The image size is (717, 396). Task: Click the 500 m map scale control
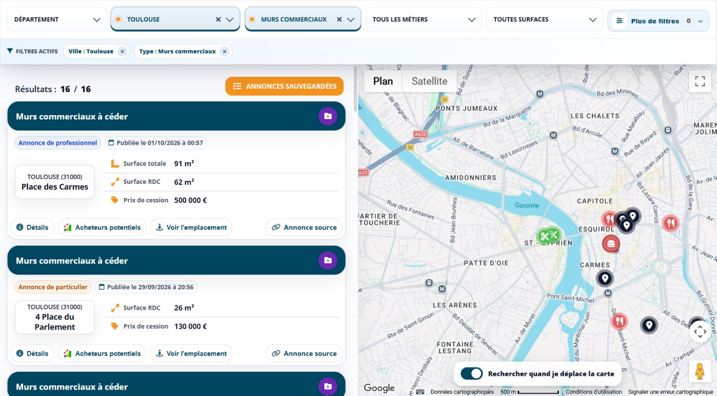point(530,392)
